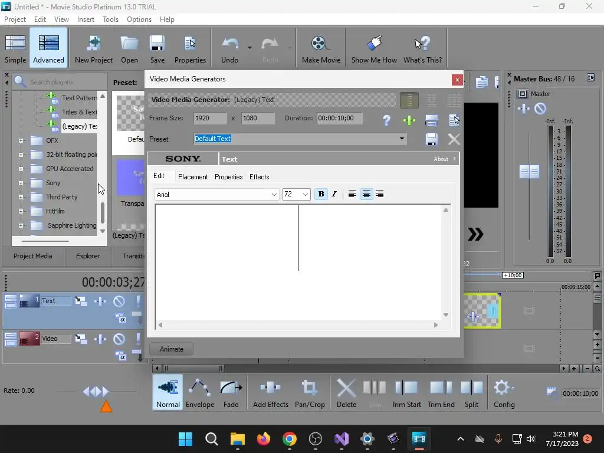Open the Project Media tab
This screenshot has height=453, width=604.
pyautogui.click(x=33, y=256)
